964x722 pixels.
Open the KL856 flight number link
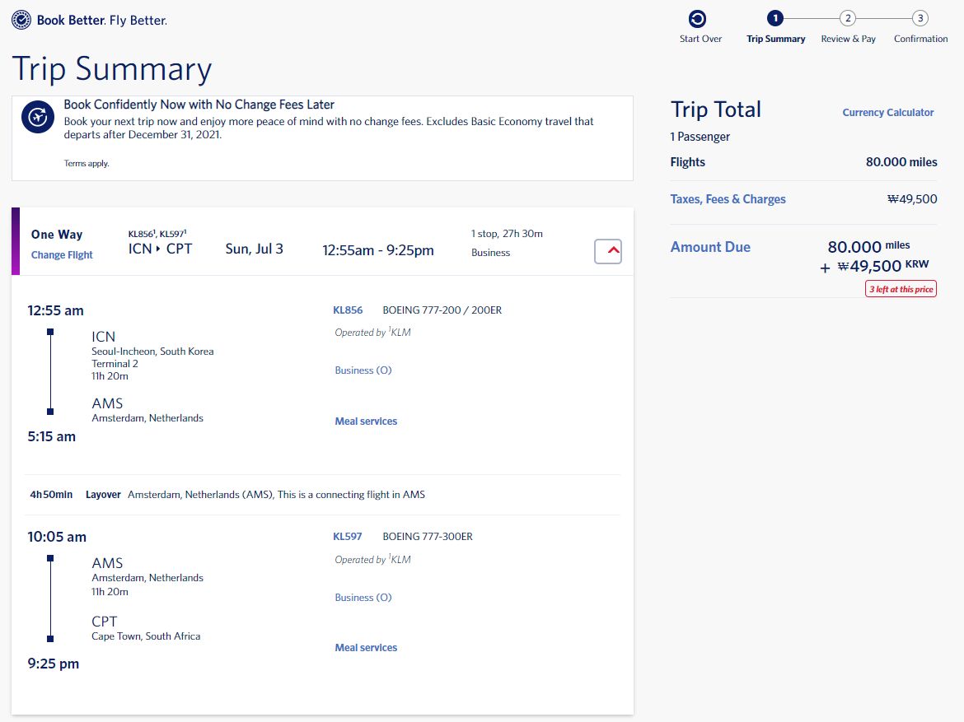(348, 310)
